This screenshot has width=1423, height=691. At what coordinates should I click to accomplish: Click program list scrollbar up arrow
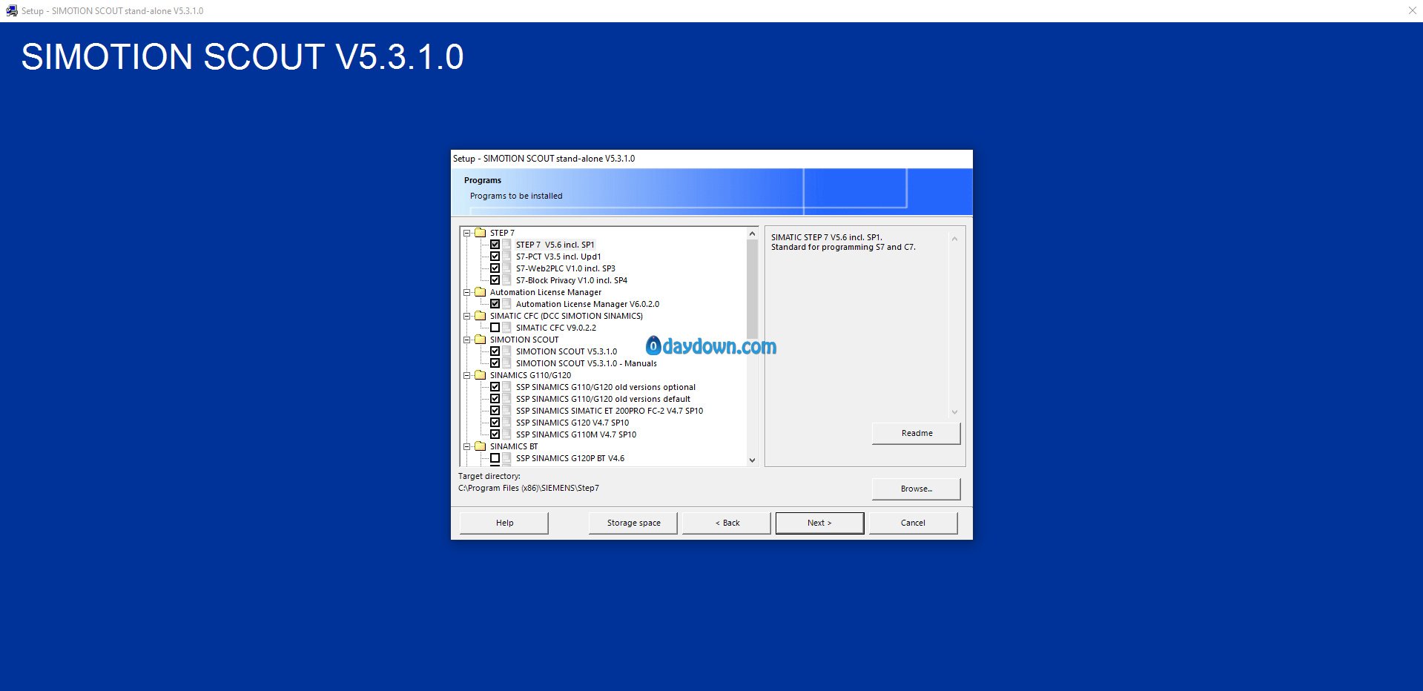click(752, 234)
